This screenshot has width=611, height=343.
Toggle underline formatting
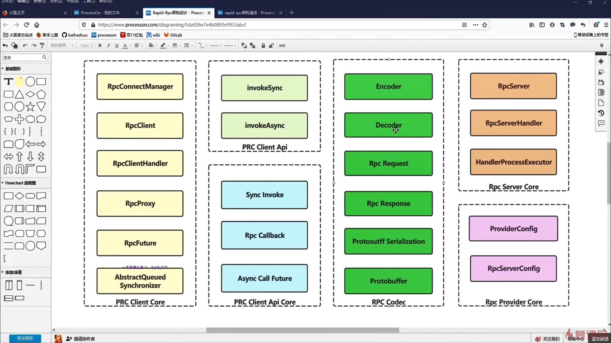(x=117, y=45)
